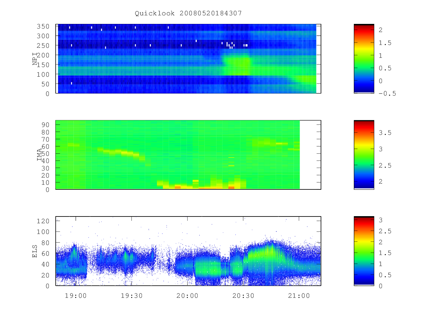Click the 1 label on NPI colorbar
Screen dimensions: 428x321
point(381,56)
